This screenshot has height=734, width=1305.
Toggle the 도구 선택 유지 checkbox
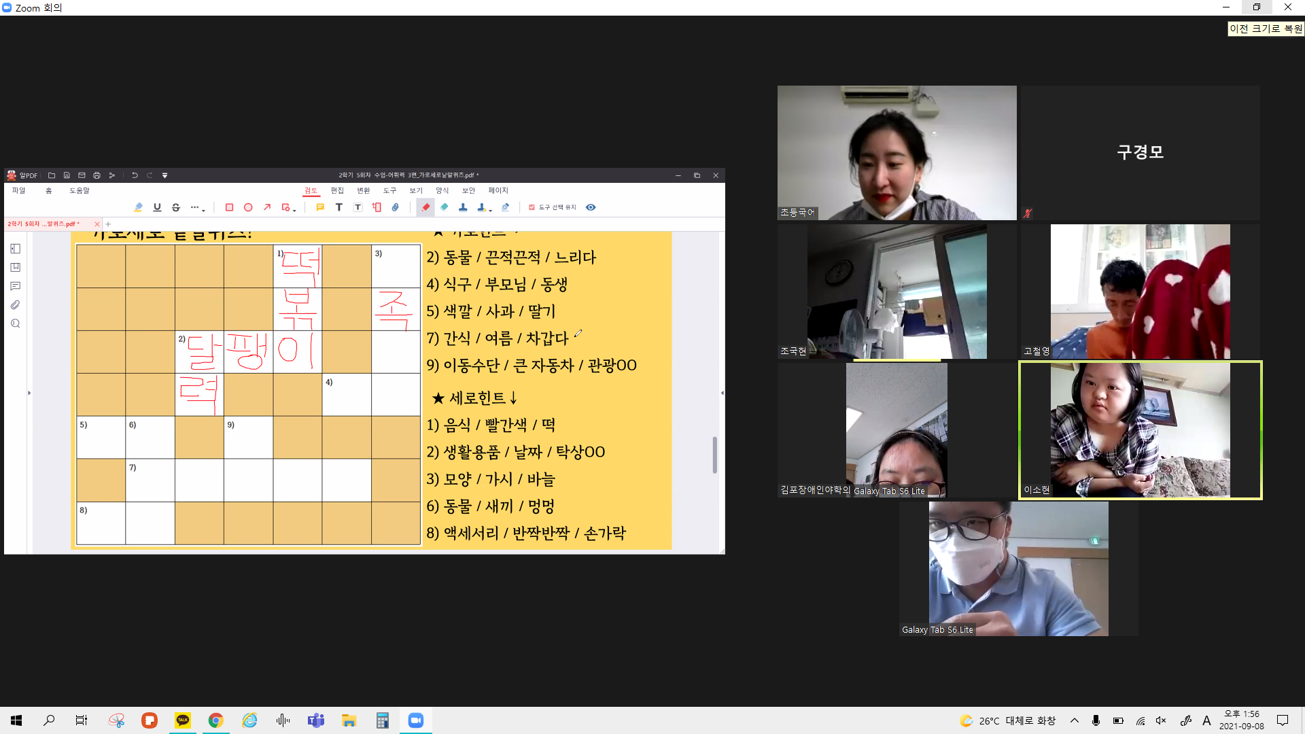pos(532,207)
